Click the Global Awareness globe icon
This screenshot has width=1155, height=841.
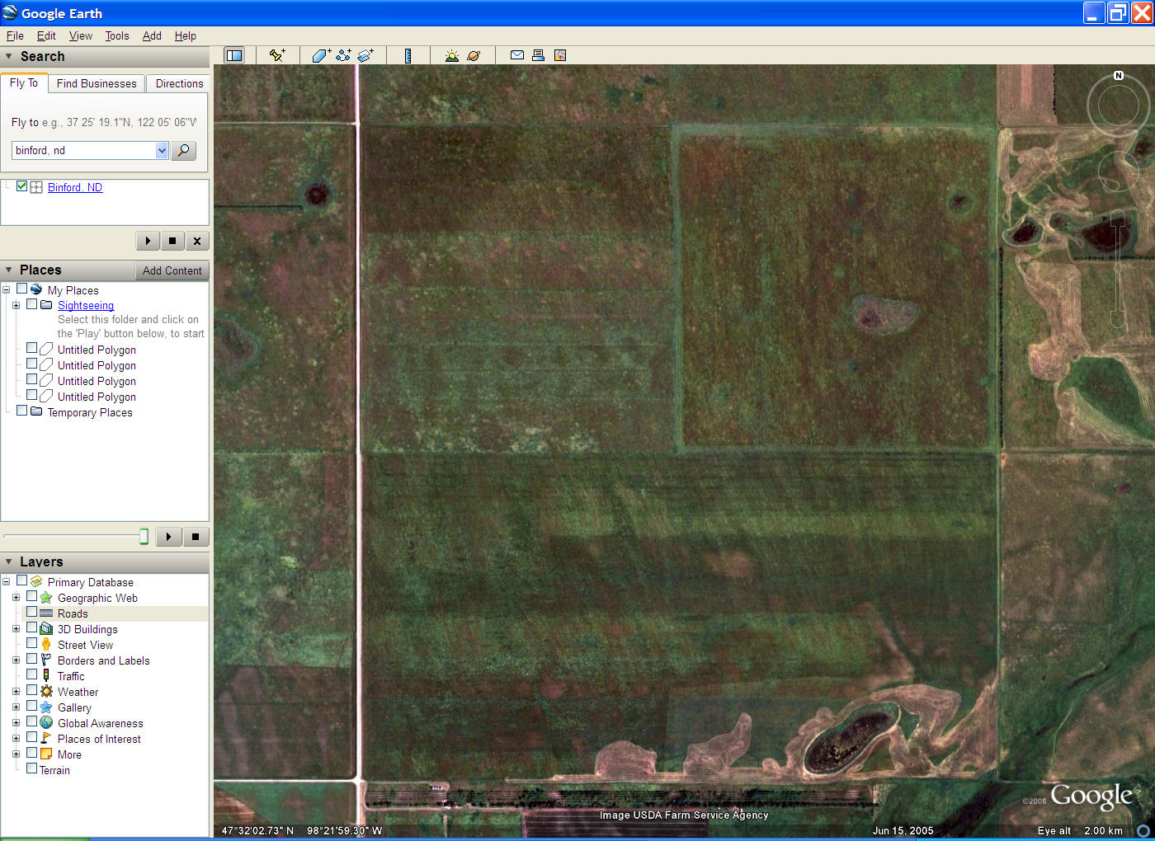[x=46, y=722]
